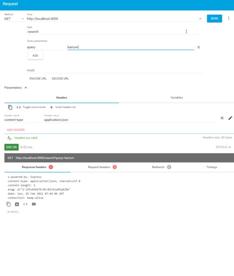Click the date response header line
This screenshot has height=276, width=234.
[36, 194]
